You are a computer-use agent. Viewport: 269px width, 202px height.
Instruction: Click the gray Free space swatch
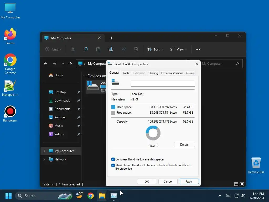click(x=113, y=113)
